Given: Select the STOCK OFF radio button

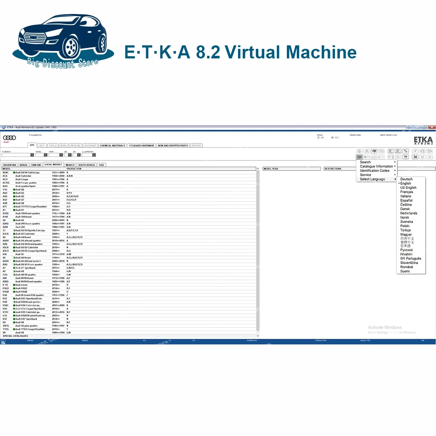Looking at the screenshot, I should [333, 136].
